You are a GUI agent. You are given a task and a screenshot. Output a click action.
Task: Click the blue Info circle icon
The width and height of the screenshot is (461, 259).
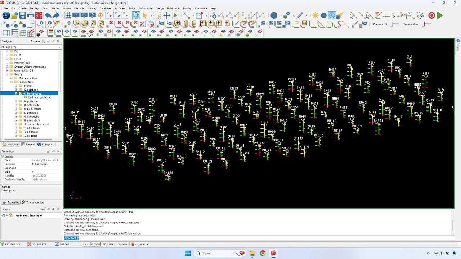(x=274, y=15)
